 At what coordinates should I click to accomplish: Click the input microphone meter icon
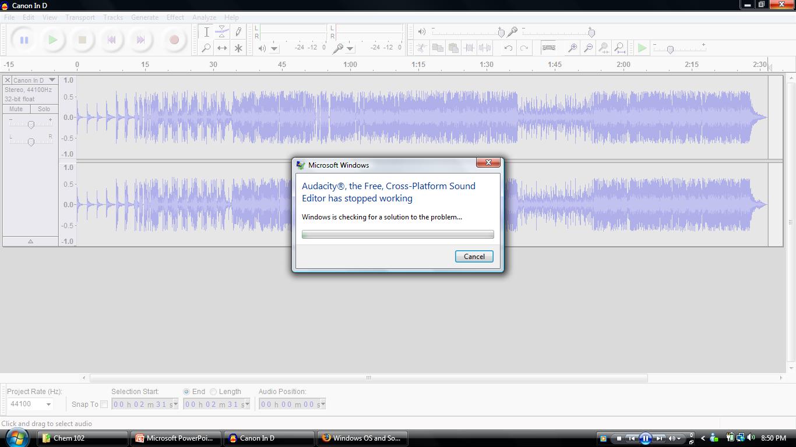(x=338, y=48)
